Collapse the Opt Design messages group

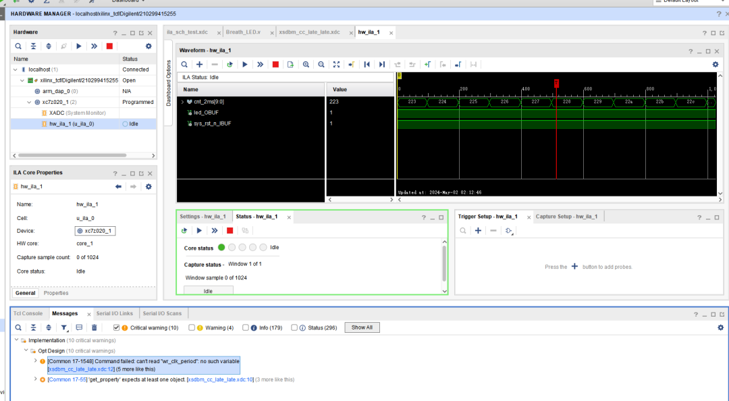(x=26, y=351)
